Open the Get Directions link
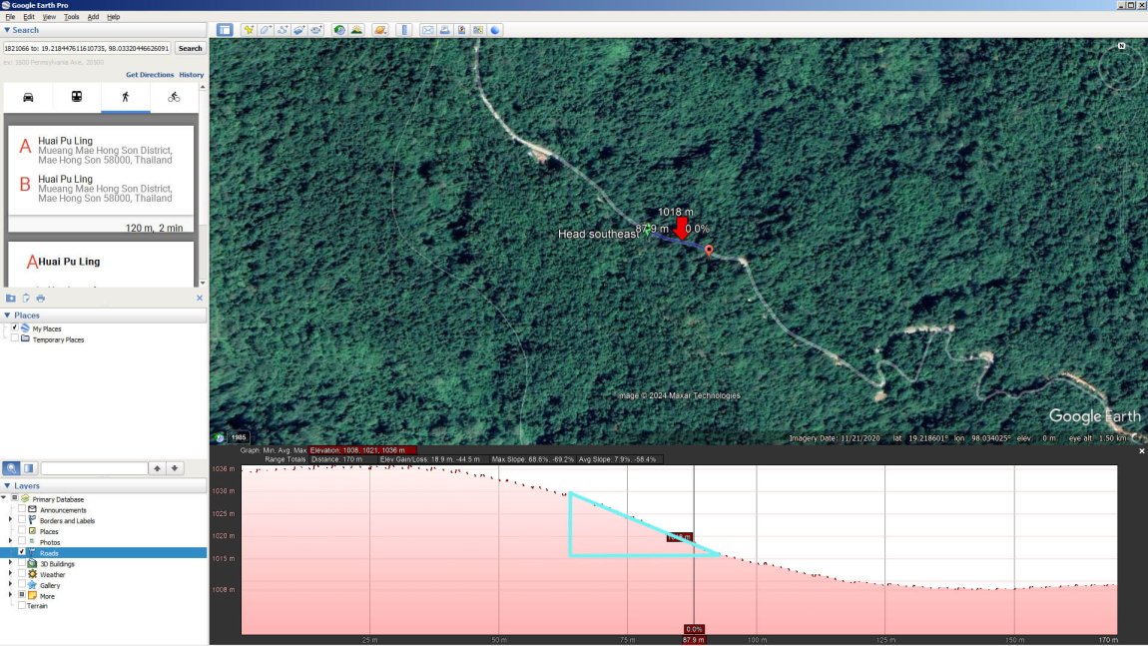Viewport: 1148px width, 646px height. click(x=149, y=74)
